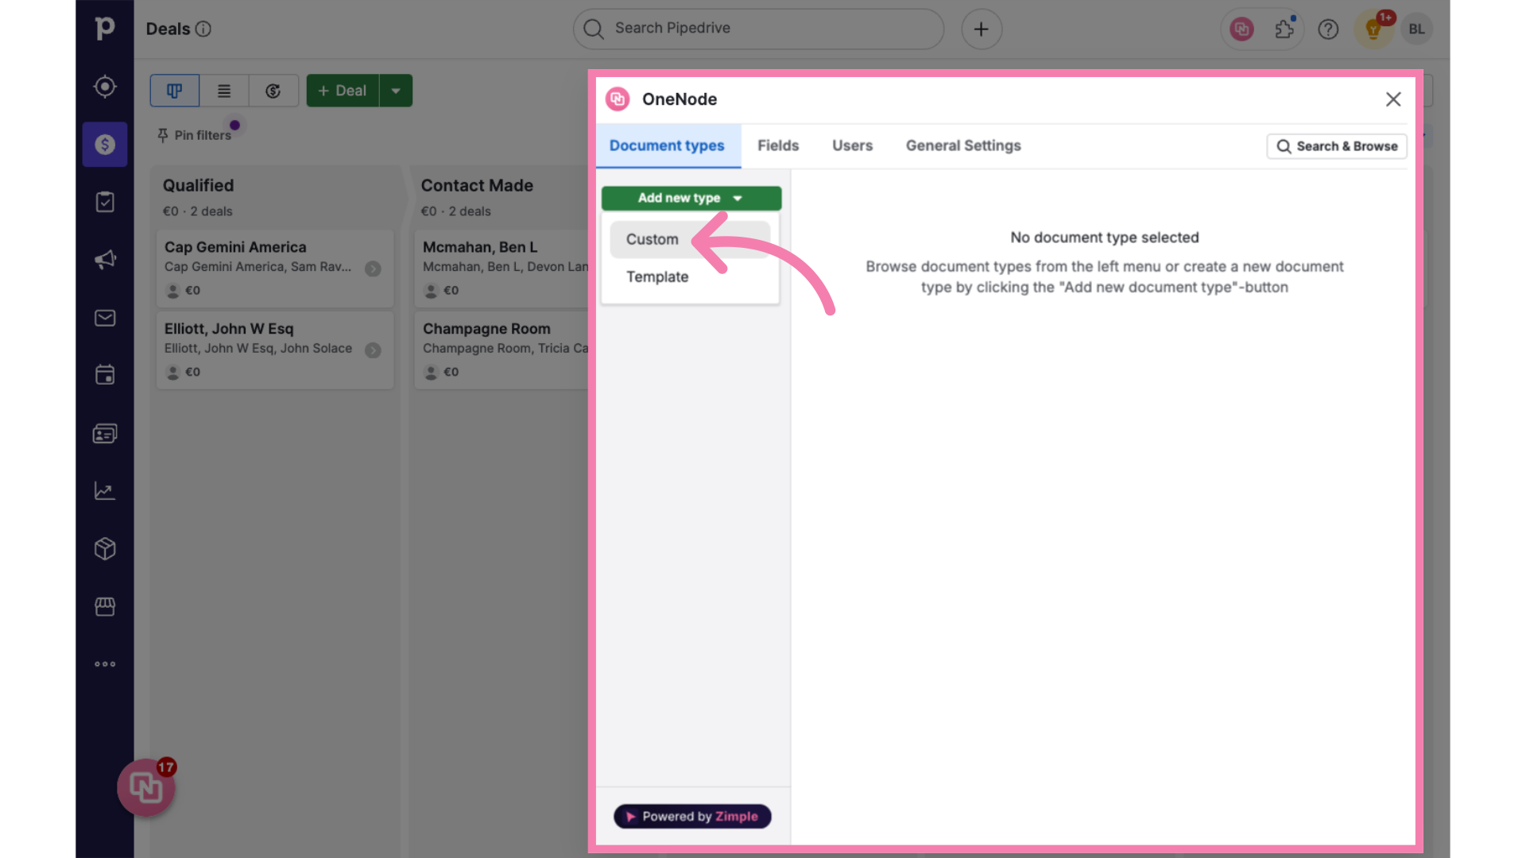Click the help question mark icon

[x=1328, y=29]
